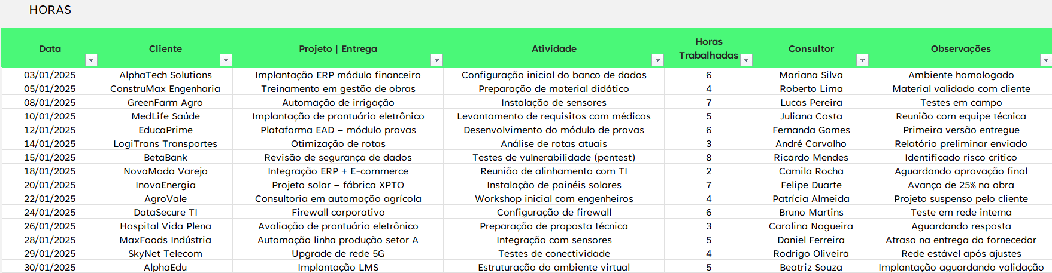Viewport: 1052px width, 273px height.
Task: Select the 8 hours cell for BetaBank
Action: (708, 158)
